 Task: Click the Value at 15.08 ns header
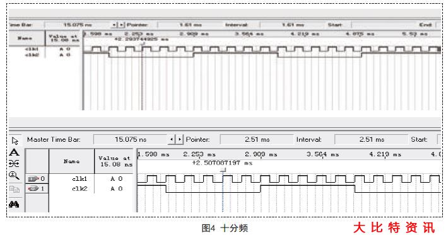pos(114,161)
